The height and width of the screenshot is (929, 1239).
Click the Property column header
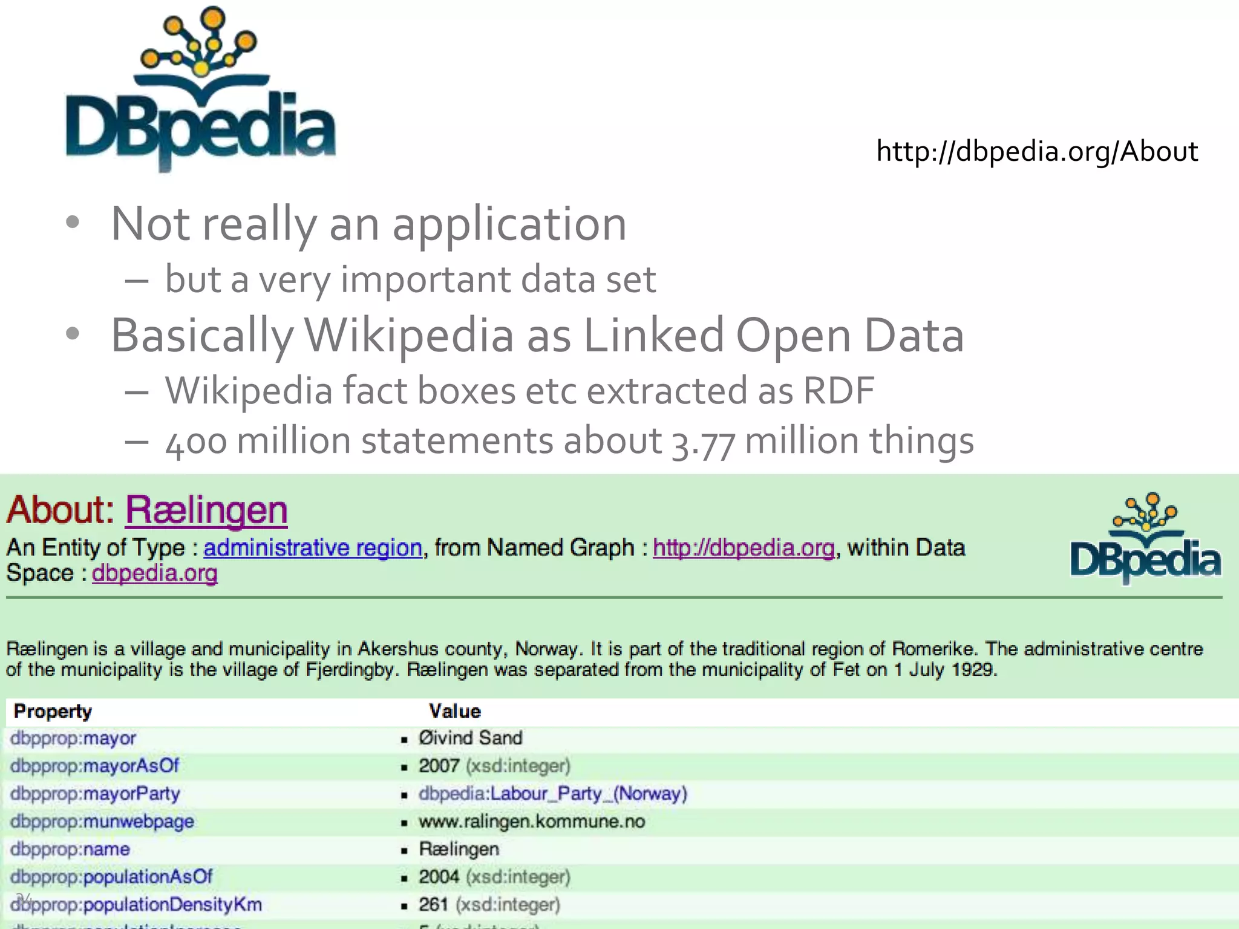point(53,711)
